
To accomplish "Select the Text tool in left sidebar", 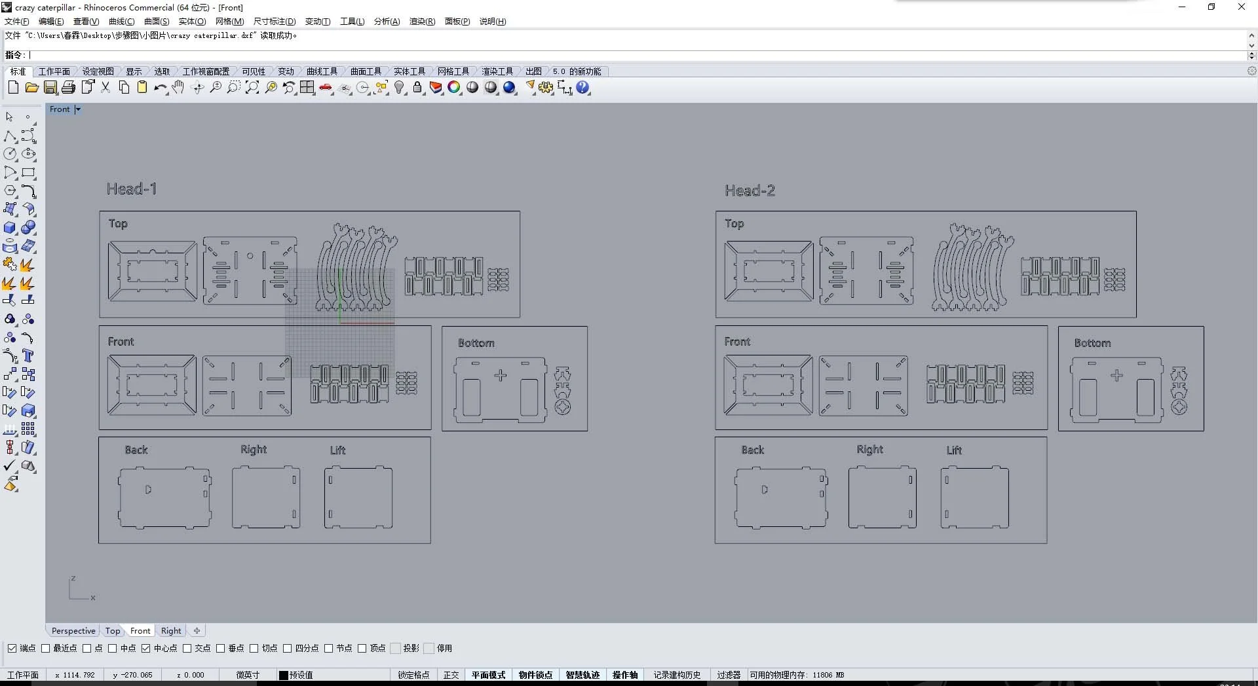I will pos(28,356).
